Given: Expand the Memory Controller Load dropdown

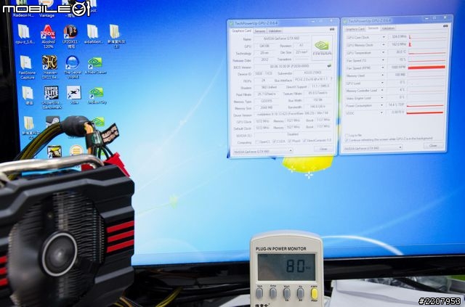Looking at the screenshot, I should pyautogui.click(x=382, y=90).
